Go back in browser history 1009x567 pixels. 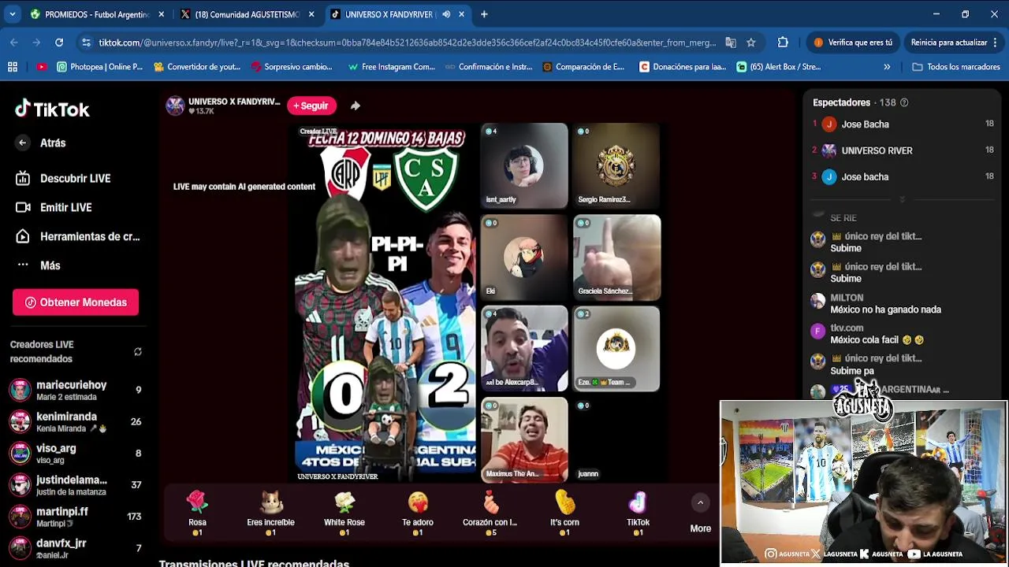[14, 43]
